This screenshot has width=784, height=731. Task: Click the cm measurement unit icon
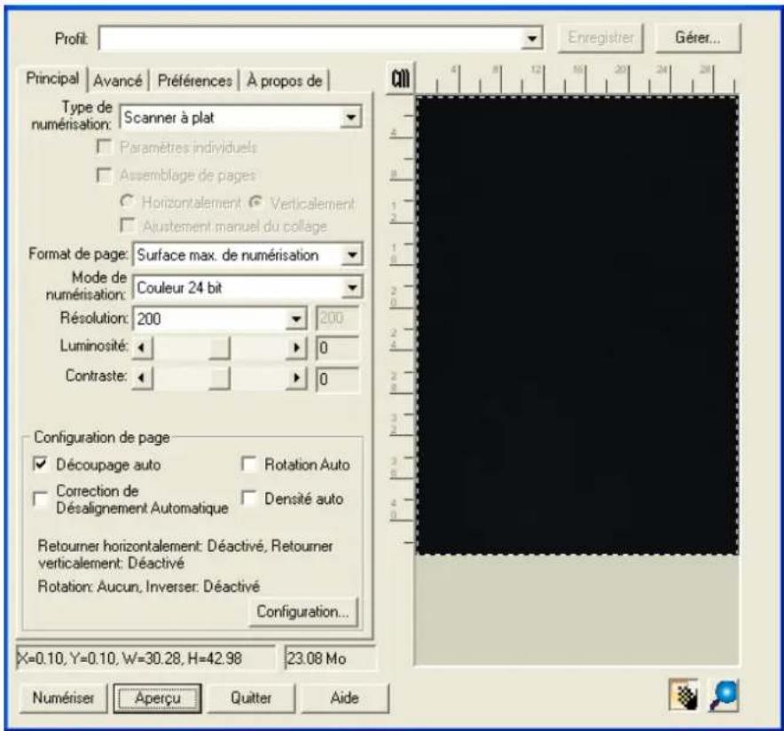click(x=404, y=76)
